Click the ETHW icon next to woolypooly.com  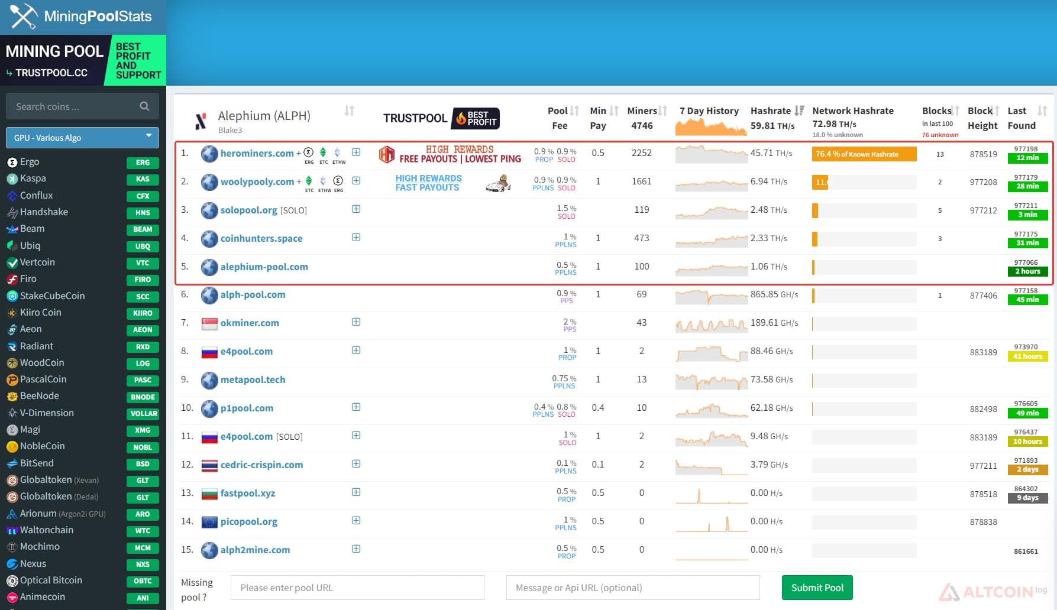click(324, 181)
